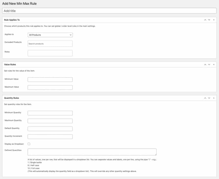The height and width of the screenshot is (179, 219).
Task: Click the Value Rules header
Action: [x=10, y=64]
